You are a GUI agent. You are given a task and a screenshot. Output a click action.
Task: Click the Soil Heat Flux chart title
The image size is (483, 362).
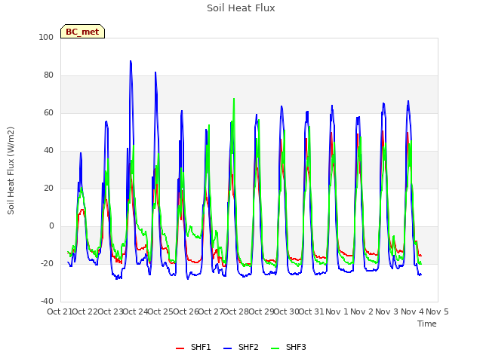point(241,8)
